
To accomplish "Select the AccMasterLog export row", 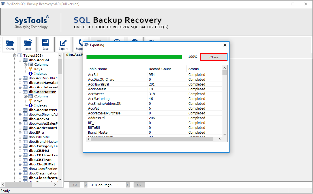I will [x=154, y=99].
